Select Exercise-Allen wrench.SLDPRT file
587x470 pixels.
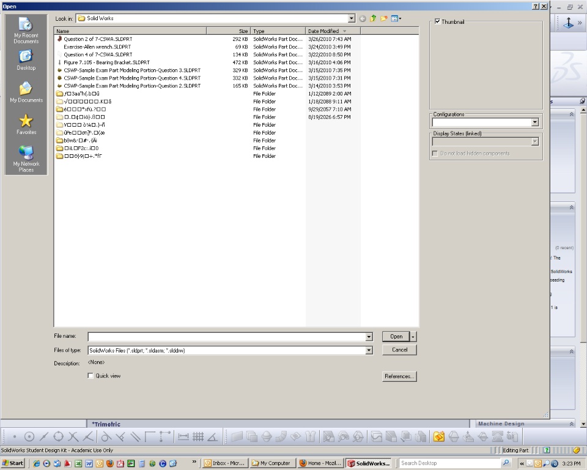coord(97,47)
